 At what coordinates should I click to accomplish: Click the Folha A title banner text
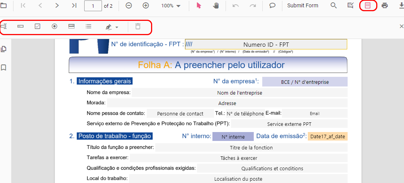(x=211, y=65)
